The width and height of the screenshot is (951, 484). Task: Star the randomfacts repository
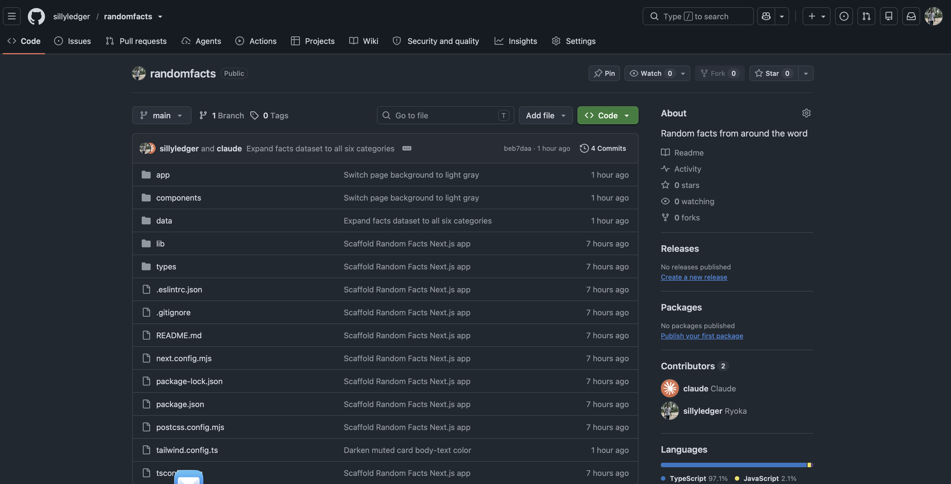pyautogui.click(x=774, y=73)
